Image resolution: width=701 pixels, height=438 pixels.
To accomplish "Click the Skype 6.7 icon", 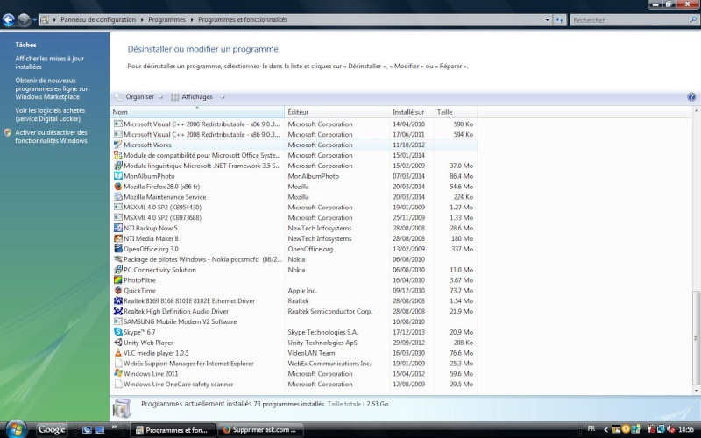I will (118, 332).
